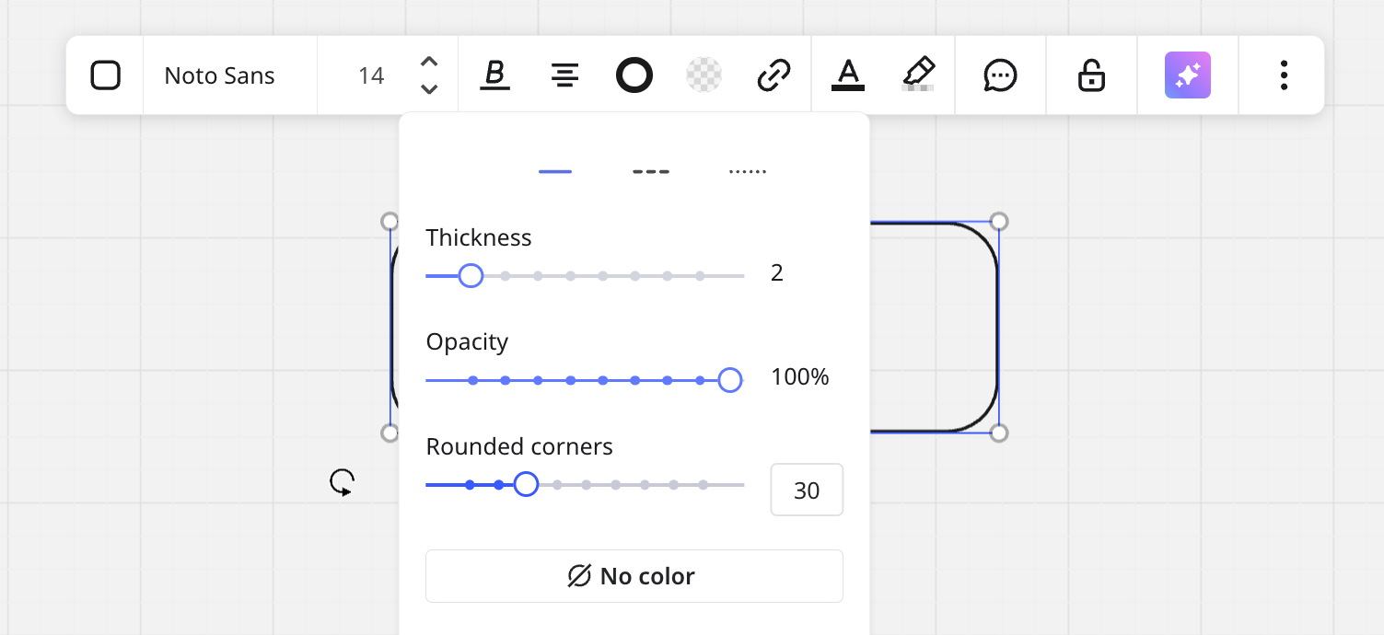Attach a link to the shape

pyautogui.click(x=773, y=75)
